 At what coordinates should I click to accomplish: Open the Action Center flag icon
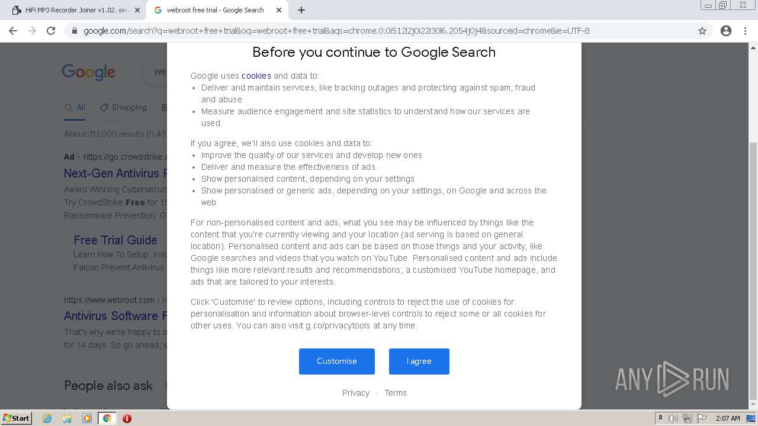click(x=702, y=418)
